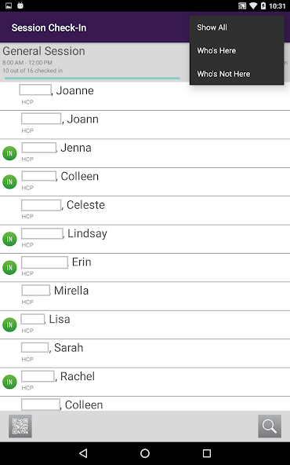Tap the picture notification icon in status bar
This screenshot has height=465, width=290.
(x=9, y=5)
